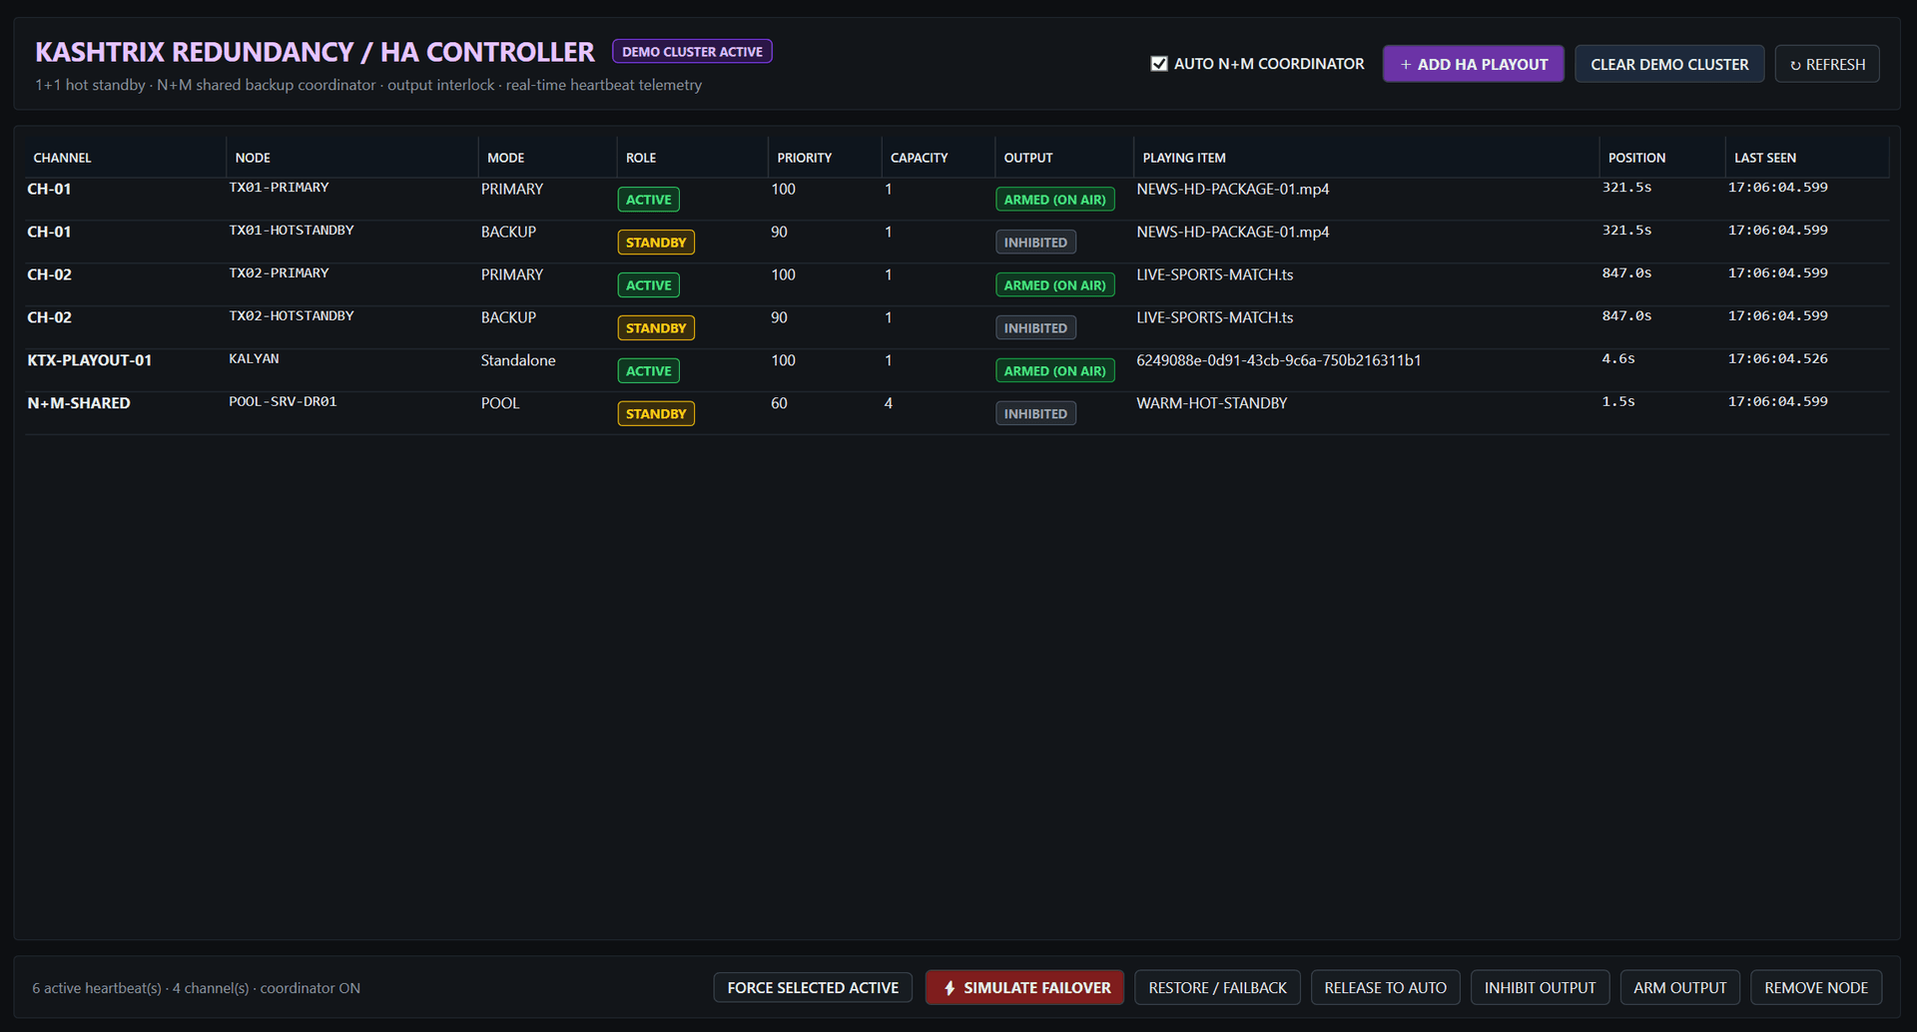Select the POOL-SRV-DR01 node row
The height and width of the screenshot is (1032, 1917).
(x=957, y=413)
